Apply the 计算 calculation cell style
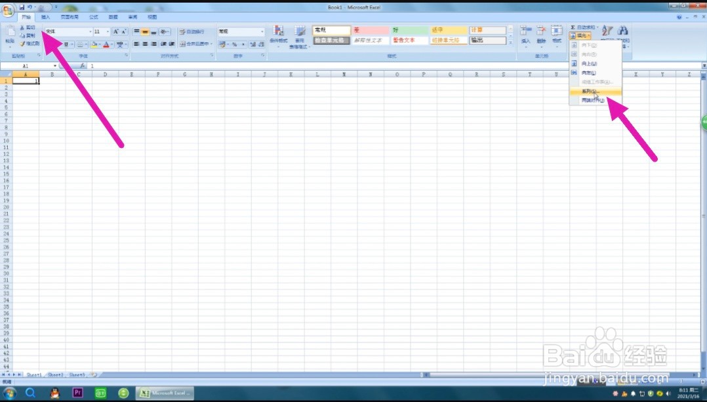Image resolution: width=707 pixels, height=402 pixels. coord(487,30)
